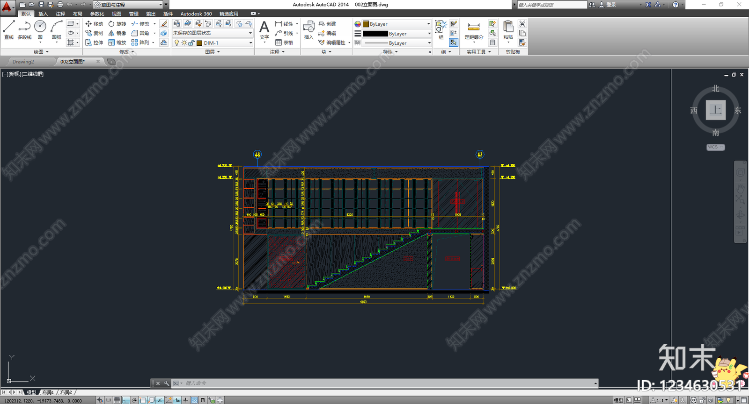Image resolution: width=749 pixels, height=404 pixels.
Task: Open the 插入 (Insert) ribbon tab
Action: point(43,14)
